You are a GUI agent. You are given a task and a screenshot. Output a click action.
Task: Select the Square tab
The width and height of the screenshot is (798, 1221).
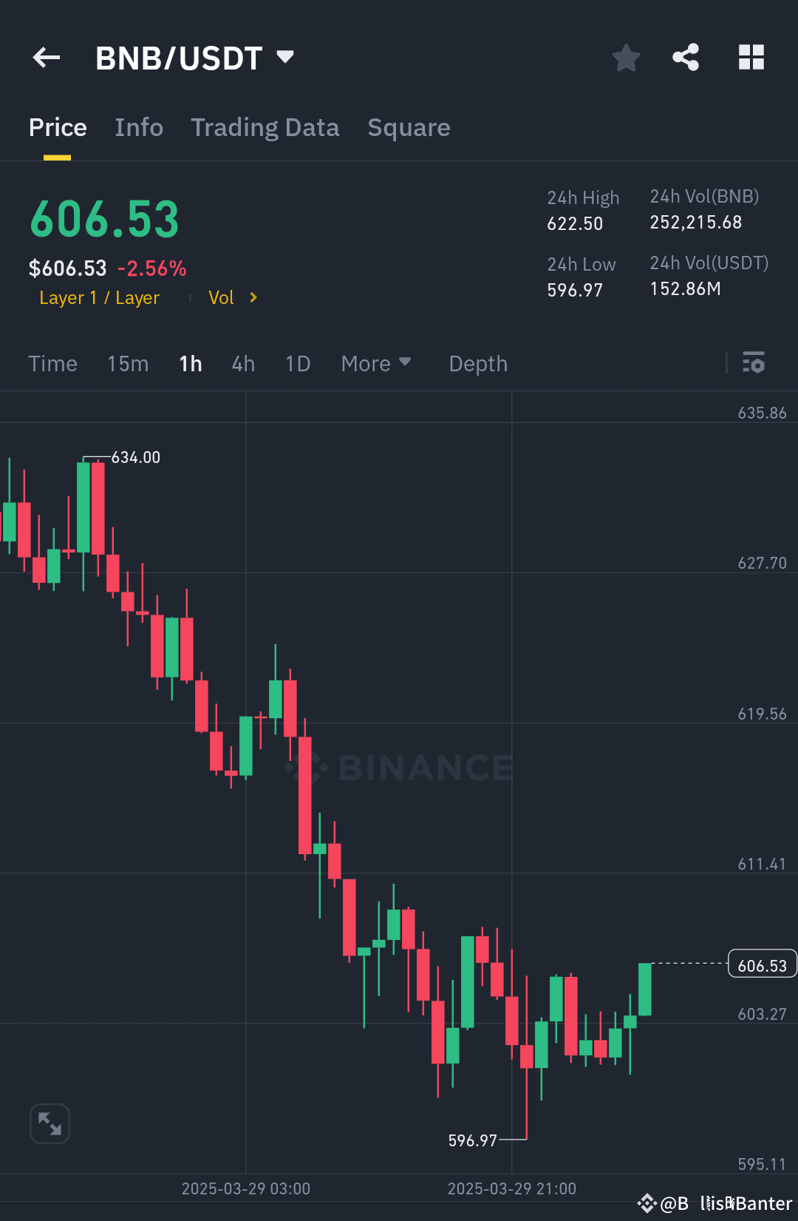(409, 127)
